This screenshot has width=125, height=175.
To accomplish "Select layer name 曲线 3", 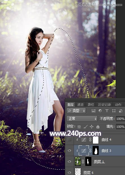I will (x=106, y=151).
